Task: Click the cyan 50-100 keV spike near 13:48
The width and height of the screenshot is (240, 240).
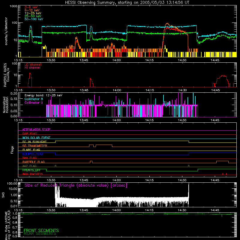Action: (x=91, y=29)
